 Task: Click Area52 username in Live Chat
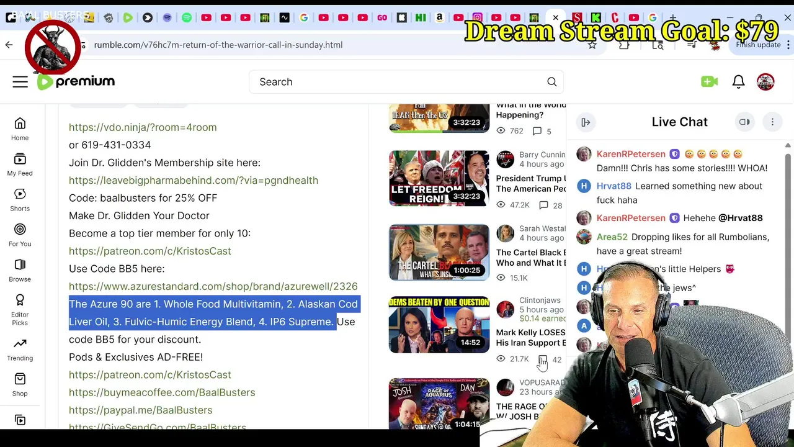612,237
